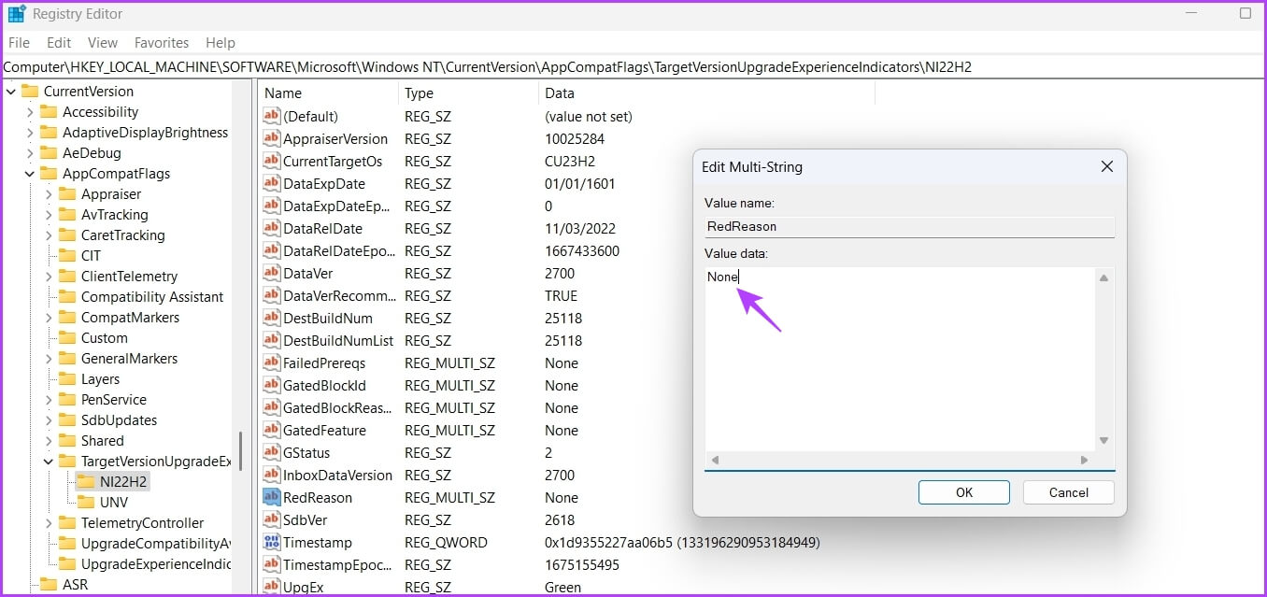This screenshot has height=597, width=1267.
Task: Close the Edit Multi-String dialog
Action: pos(1106,167)
